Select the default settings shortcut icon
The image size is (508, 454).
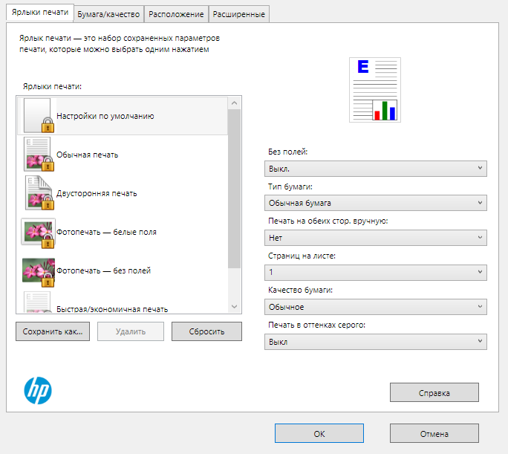tap(38, 116)
